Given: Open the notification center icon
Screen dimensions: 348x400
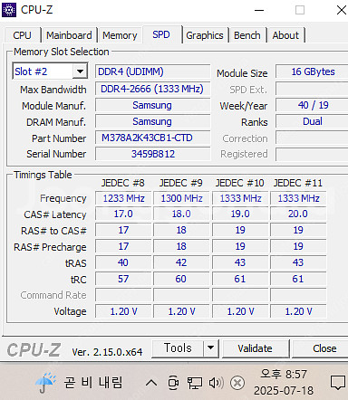Looking at the screenshot, I should pyautogui.click(x=338, y=383).
